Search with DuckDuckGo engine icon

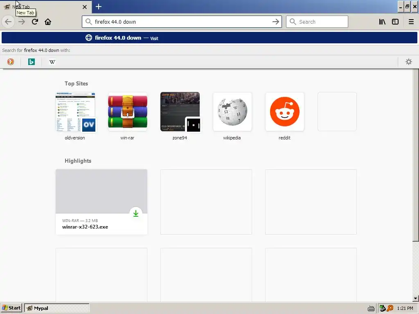click(10, 62)
